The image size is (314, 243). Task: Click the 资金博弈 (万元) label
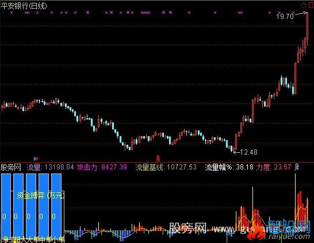pos(41,195)
